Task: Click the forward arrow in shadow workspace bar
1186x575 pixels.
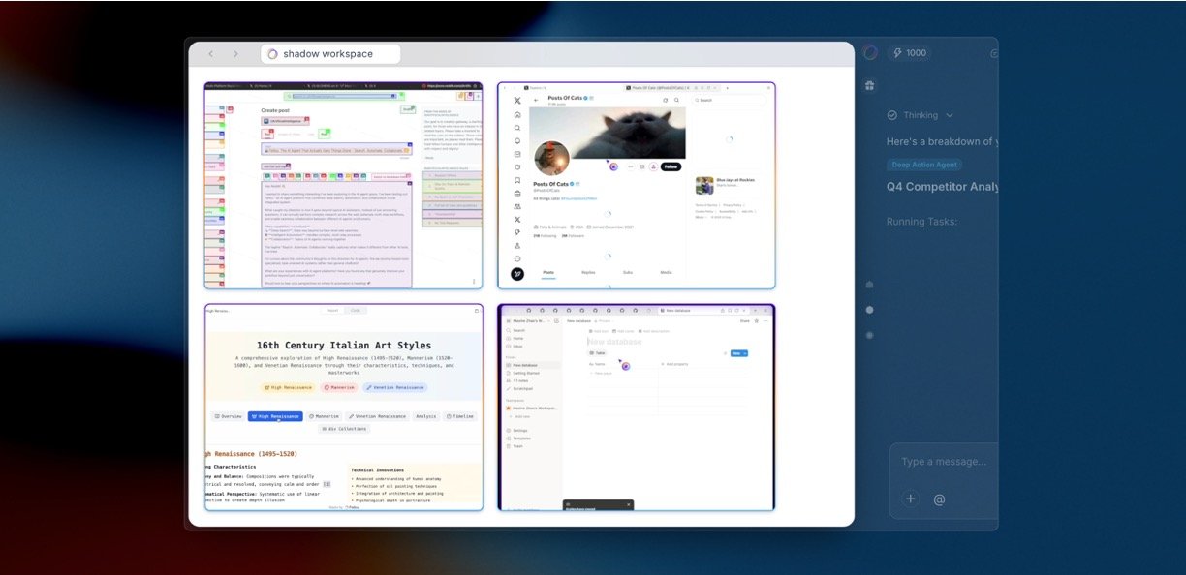Action: 235,54
